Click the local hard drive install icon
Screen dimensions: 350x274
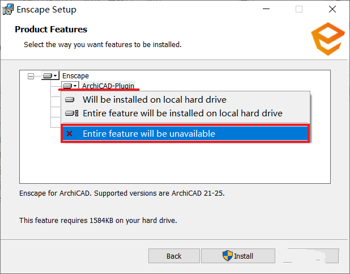[x=70, y=99]
